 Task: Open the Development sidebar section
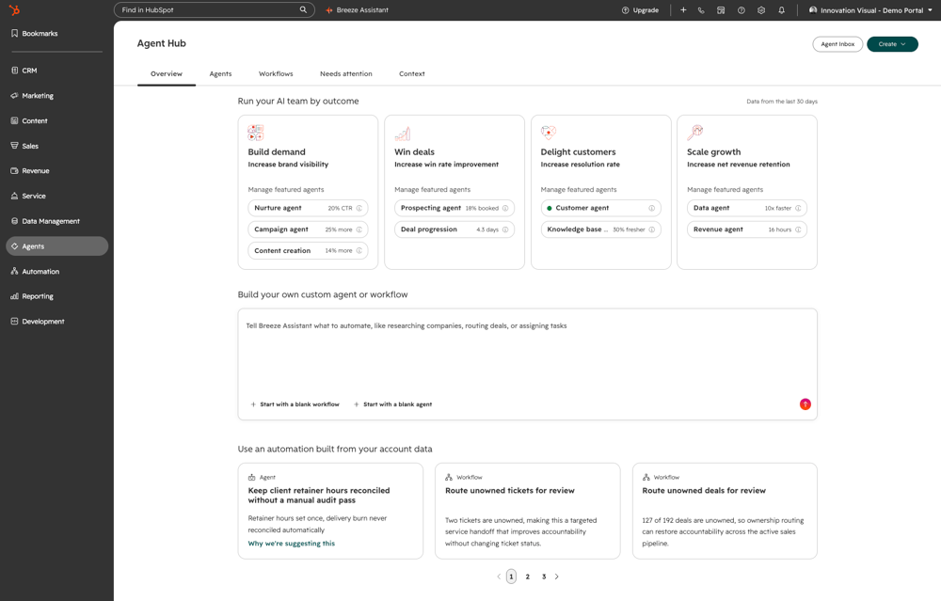click(38, 322)
